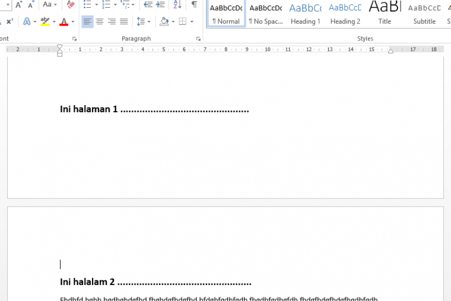Toggle Align Left paragraph alignment
Image resolution: width=451 pixels, height=301 pixels.
[87, 22]
